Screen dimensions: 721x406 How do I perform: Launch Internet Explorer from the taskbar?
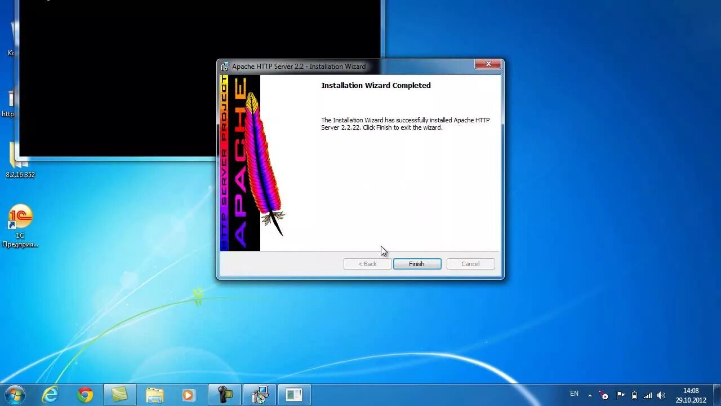tap(51, 395)
